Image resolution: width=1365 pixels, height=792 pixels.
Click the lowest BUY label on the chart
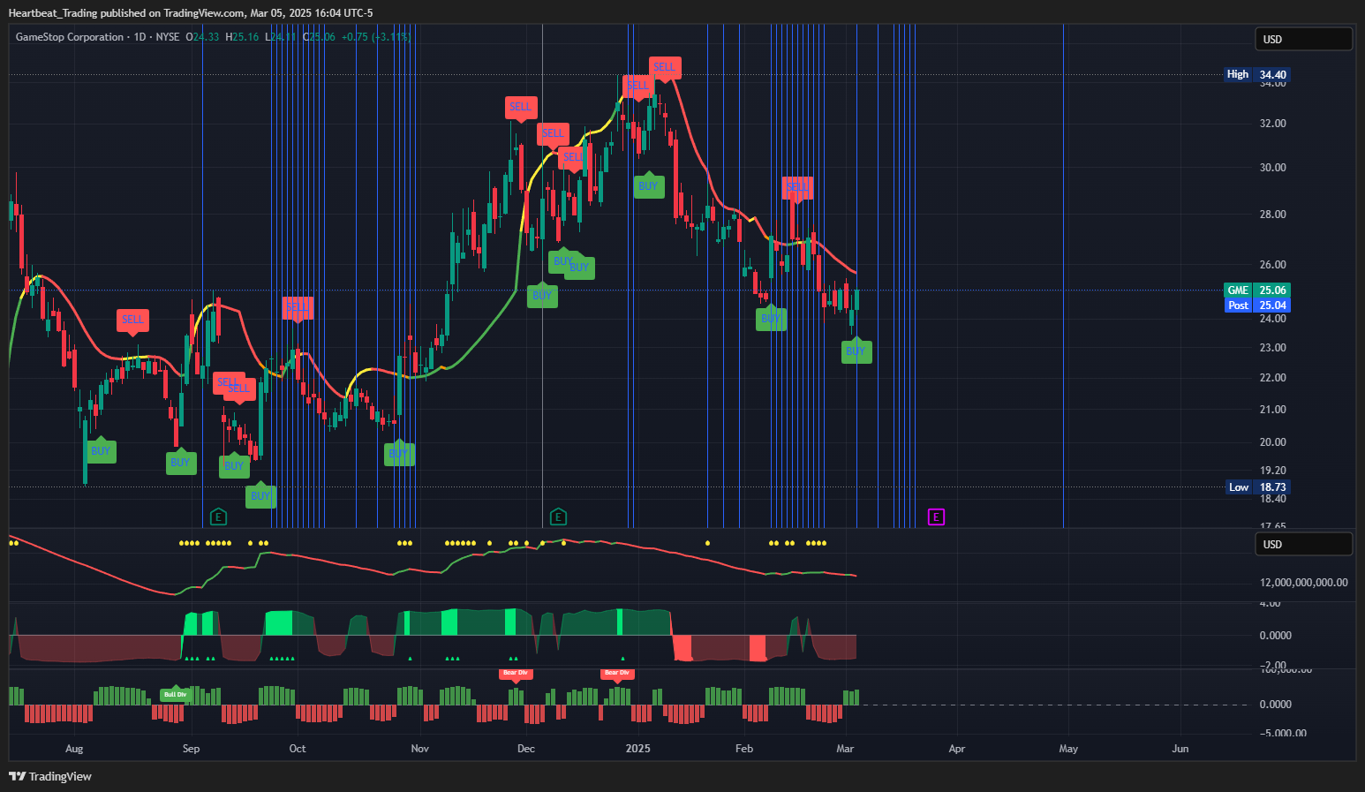coord(260,496)
